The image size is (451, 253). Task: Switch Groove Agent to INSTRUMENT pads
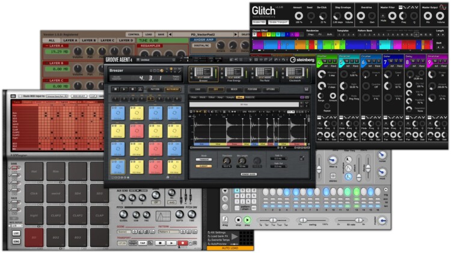click(173, 89)
